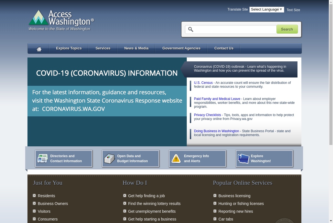This screenshot has width=333, height=223.
Task: Click the Emergency Info warning triangle icon
Action: [176, 159]
